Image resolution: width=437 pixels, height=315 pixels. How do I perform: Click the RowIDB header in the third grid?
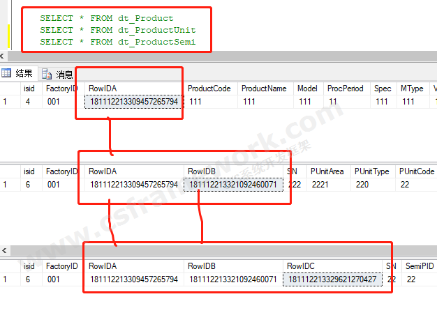201,266
